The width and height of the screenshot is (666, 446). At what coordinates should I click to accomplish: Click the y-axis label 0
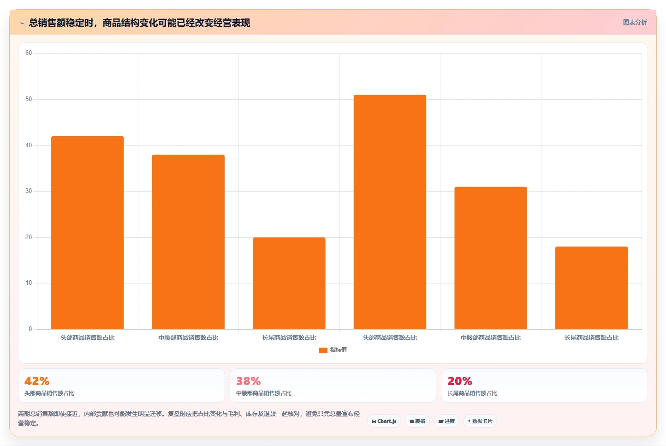tap(30, 329)
